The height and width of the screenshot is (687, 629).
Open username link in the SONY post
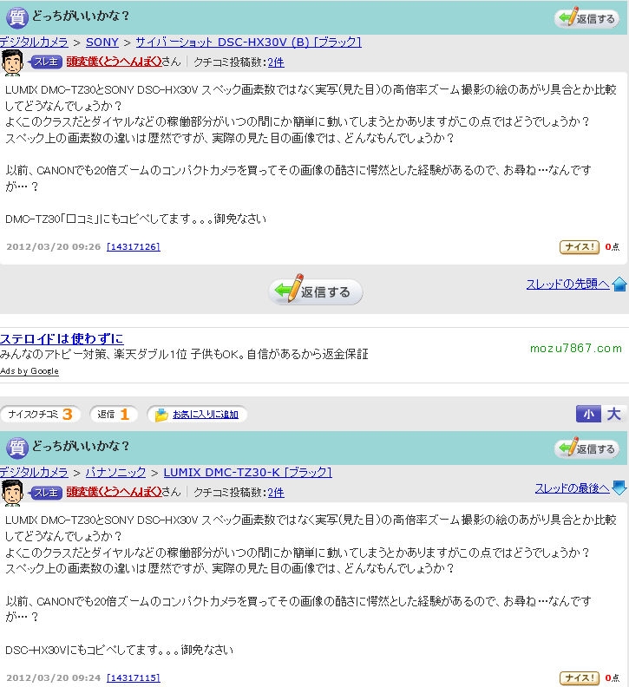tap(115, 62)
